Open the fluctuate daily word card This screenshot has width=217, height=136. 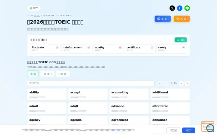pyautogui.click(x=45, y=49)
